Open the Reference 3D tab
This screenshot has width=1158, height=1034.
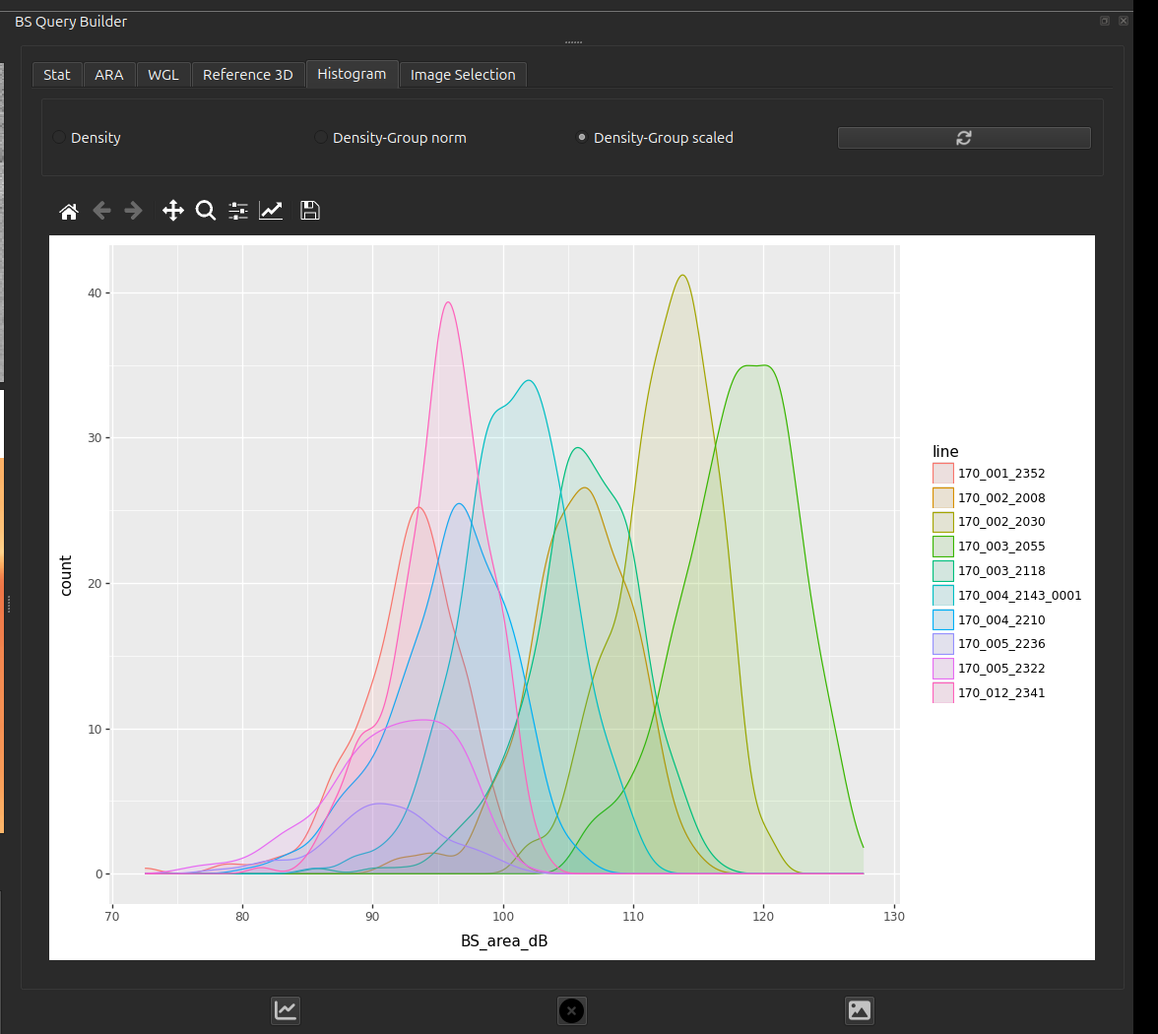(248, 75)
